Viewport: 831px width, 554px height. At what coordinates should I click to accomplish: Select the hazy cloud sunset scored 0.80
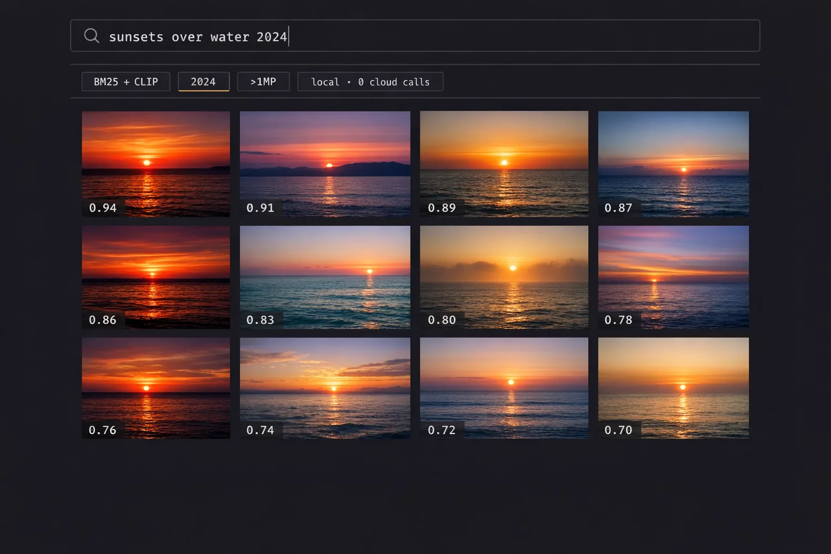click(504, 277)
